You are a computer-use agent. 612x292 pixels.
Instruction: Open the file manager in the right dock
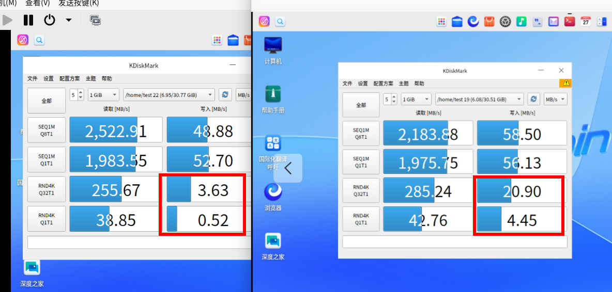pos(457,22)
